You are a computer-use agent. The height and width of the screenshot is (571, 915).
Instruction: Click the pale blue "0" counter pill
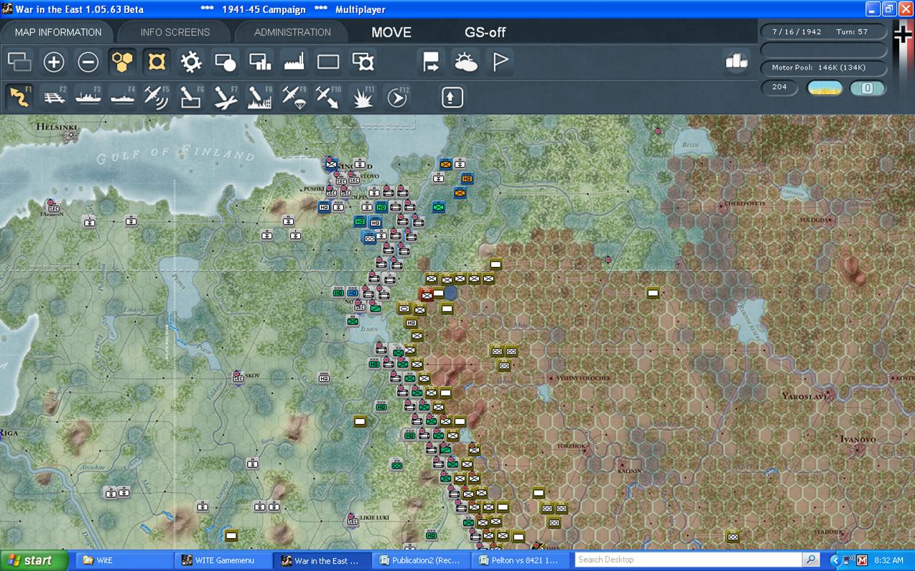[868, 88]
